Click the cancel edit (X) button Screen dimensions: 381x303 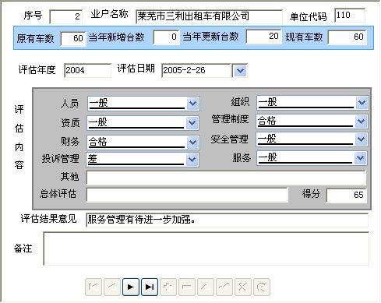point(243,287)
